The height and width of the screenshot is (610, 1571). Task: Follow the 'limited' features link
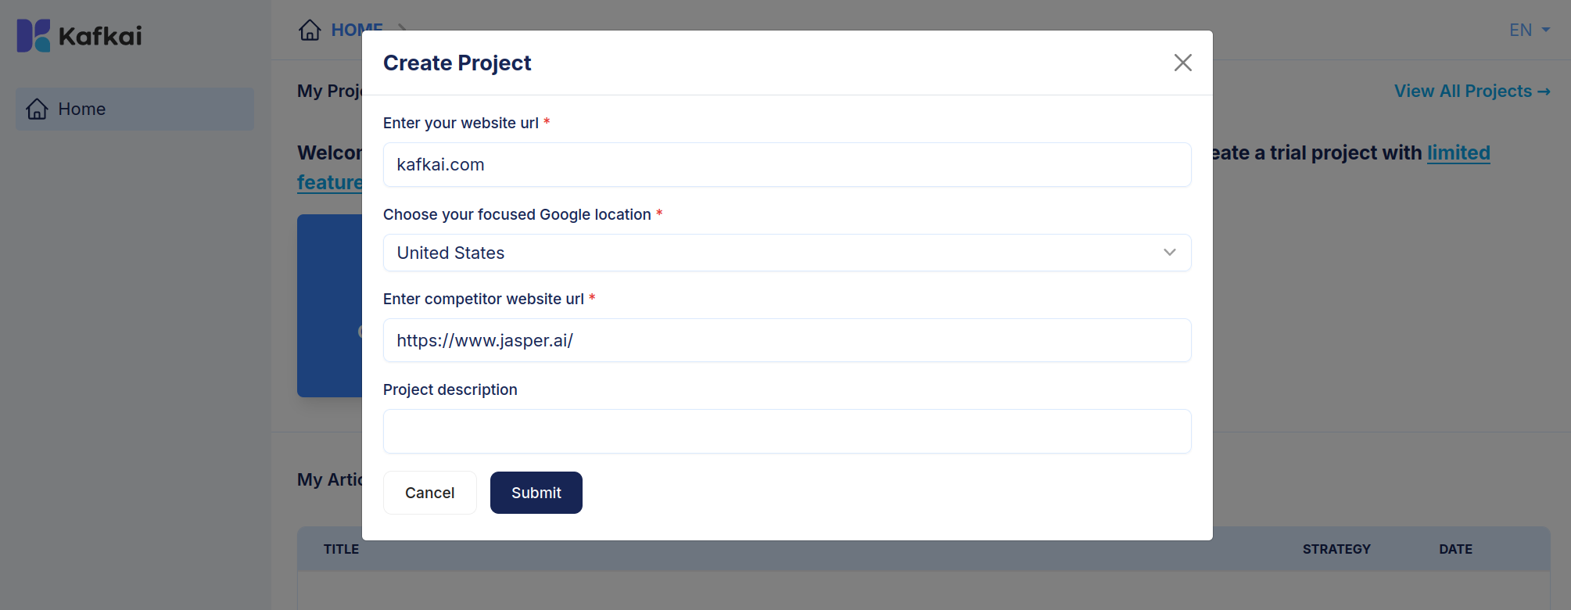click(1458, 152)
